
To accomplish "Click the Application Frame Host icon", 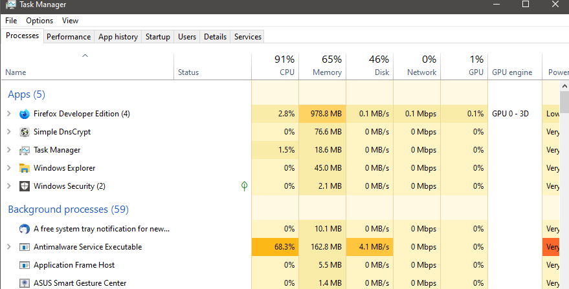I will [x=25, y=265].
